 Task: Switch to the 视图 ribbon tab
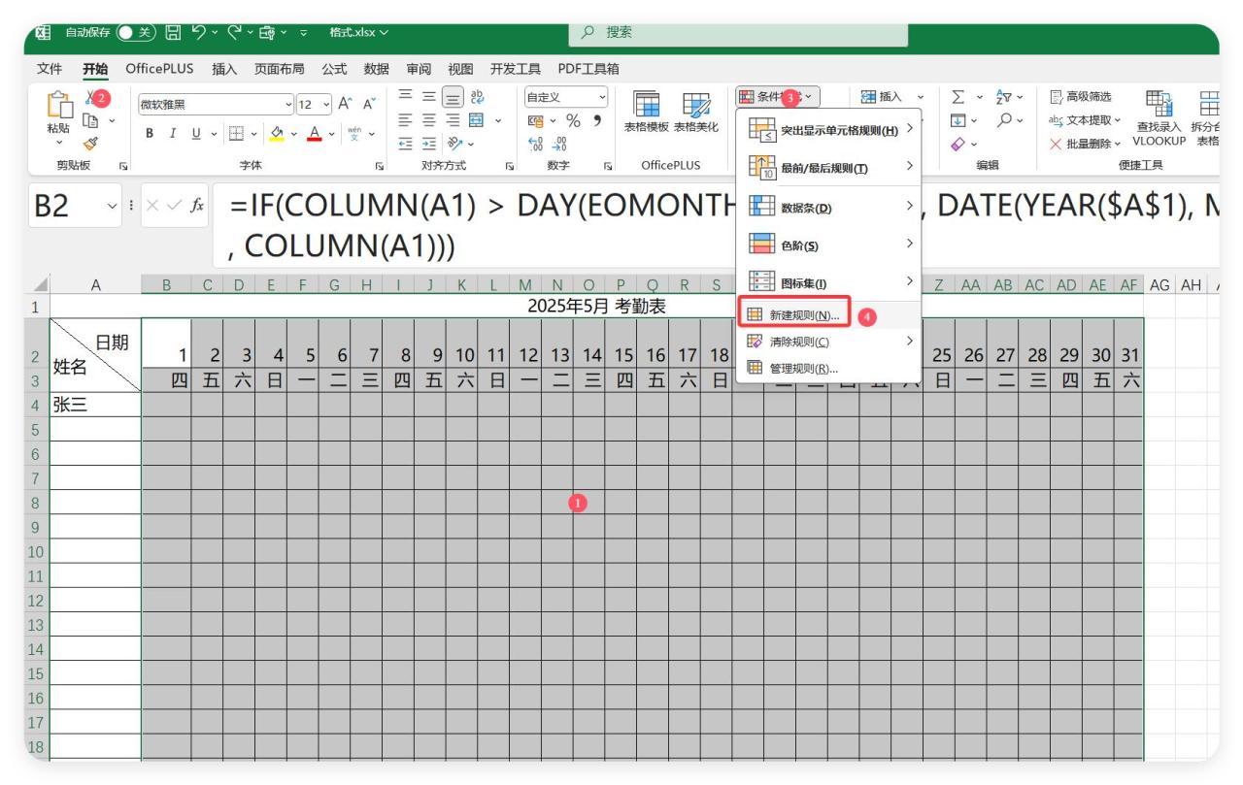point(460,69)
